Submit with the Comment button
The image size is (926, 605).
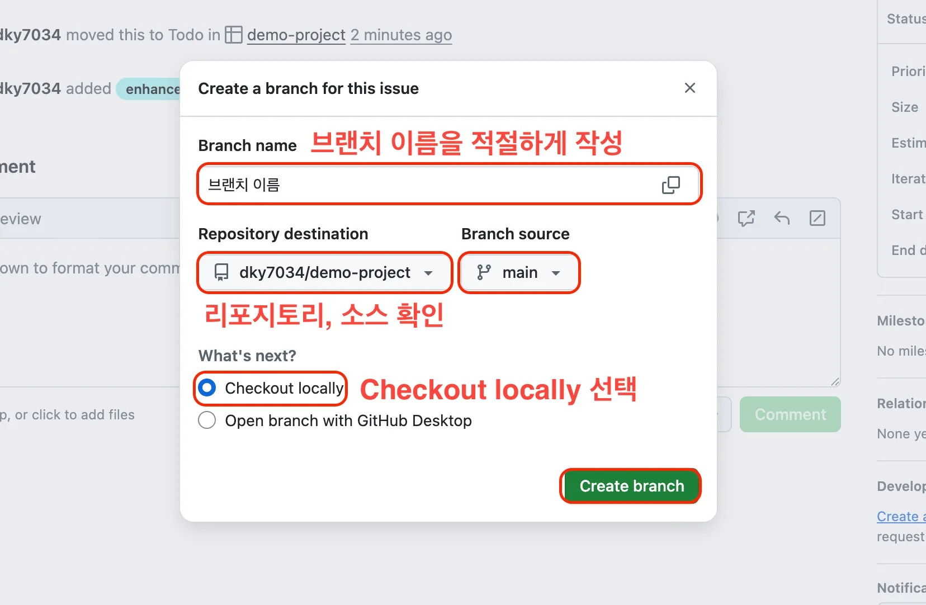[790, 414]
